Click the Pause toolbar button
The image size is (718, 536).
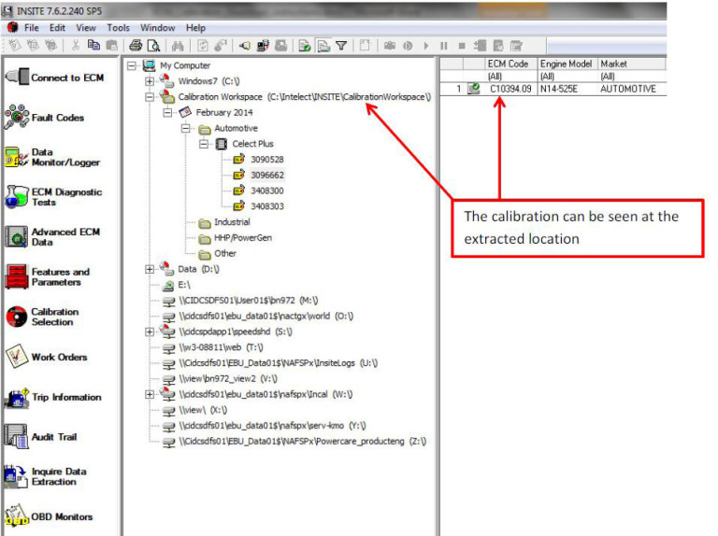(x=444, y=46)
